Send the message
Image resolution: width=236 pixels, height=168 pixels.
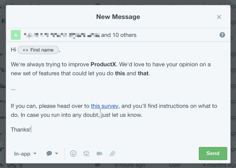213,153
